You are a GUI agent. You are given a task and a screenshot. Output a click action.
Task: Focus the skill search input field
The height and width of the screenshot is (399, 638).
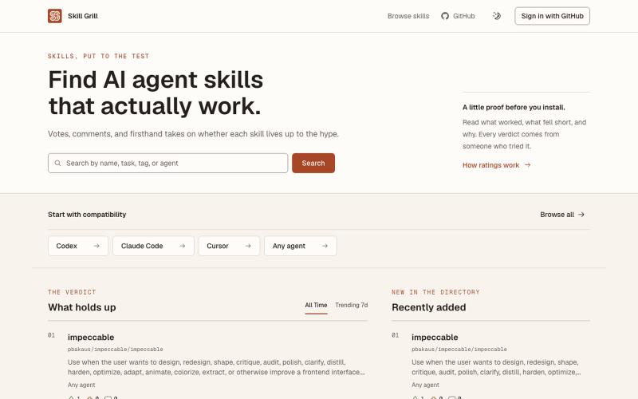[167, 163]
